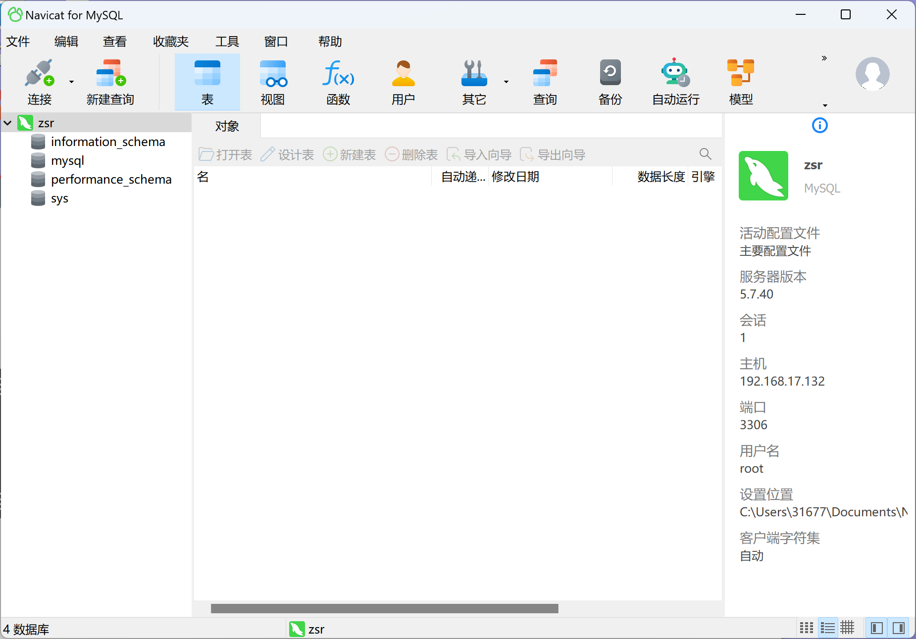Switch to icon grid view

[x=807, y=628]
